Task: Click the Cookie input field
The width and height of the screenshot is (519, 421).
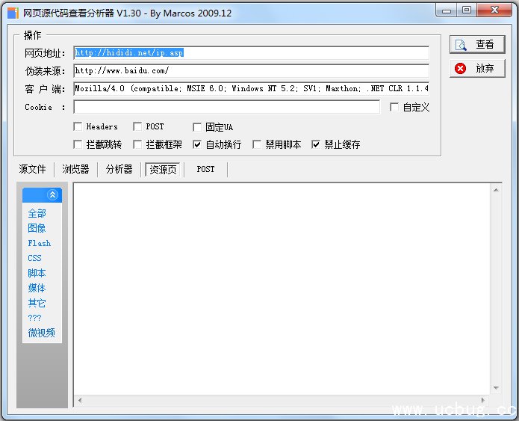Action: (x=226, y=108)
